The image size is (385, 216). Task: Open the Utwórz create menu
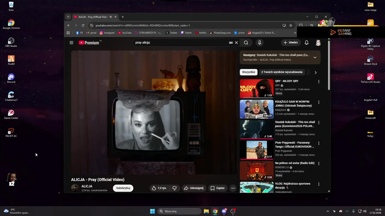tap(291, 43)
